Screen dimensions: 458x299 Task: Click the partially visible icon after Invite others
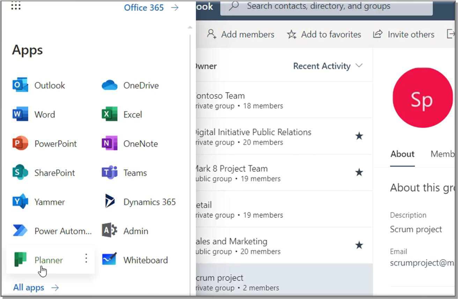451,34
